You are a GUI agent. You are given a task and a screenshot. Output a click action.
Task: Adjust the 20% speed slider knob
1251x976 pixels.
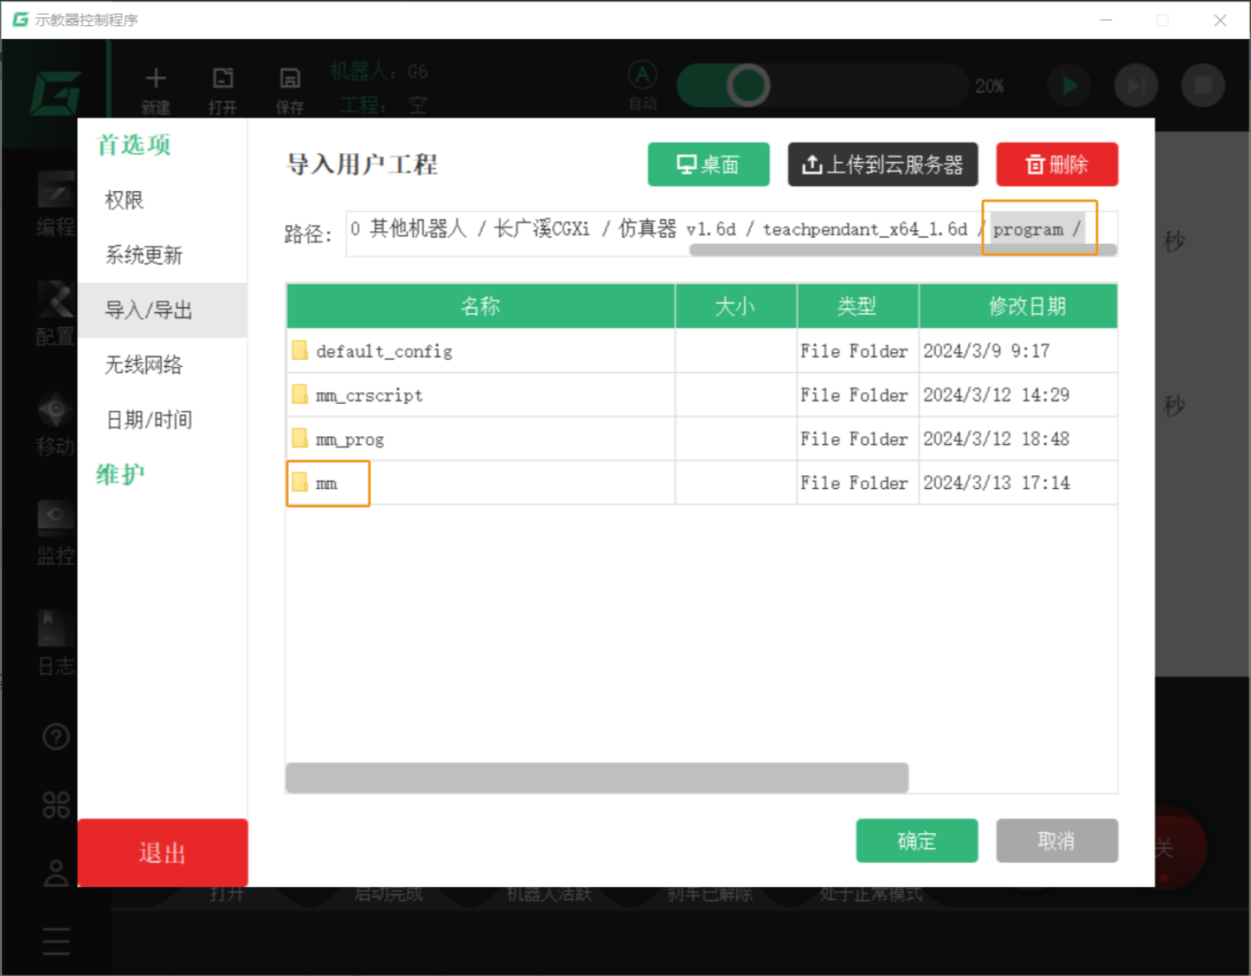[748, 86]
